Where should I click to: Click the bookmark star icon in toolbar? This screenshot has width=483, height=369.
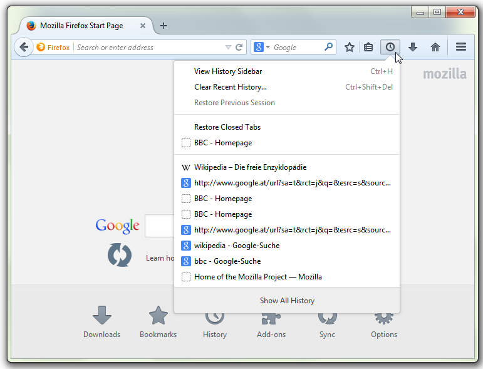350,47
